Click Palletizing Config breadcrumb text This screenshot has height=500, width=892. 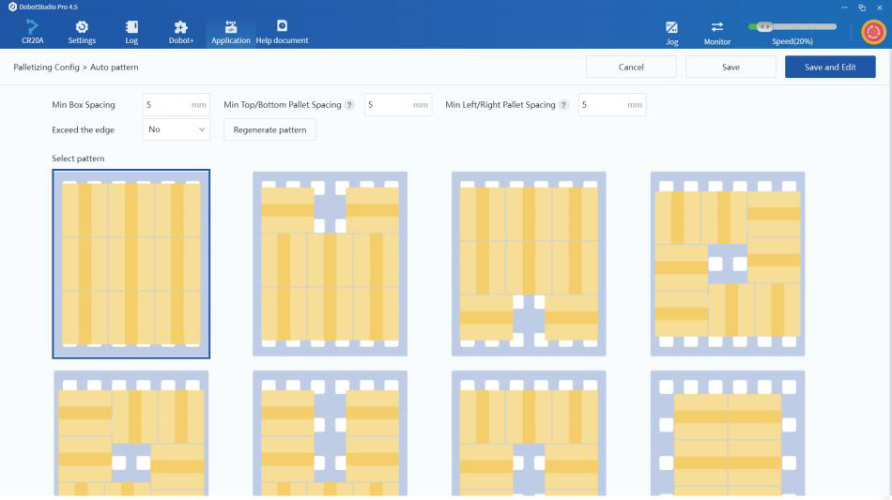(45, 68)
